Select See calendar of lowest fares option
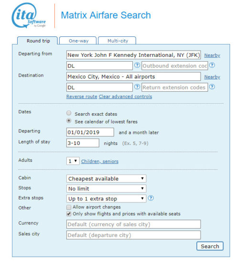The image size is (236, 263). coord(69,121)
